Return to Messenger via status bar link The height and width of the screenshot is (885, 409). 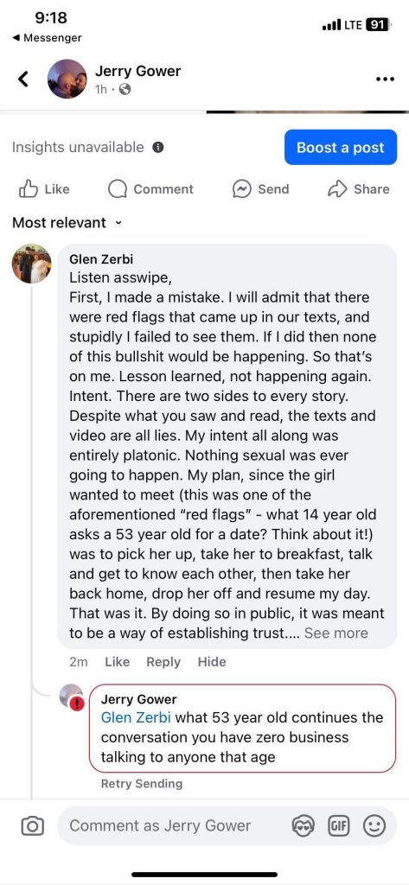tap(47, 38)
